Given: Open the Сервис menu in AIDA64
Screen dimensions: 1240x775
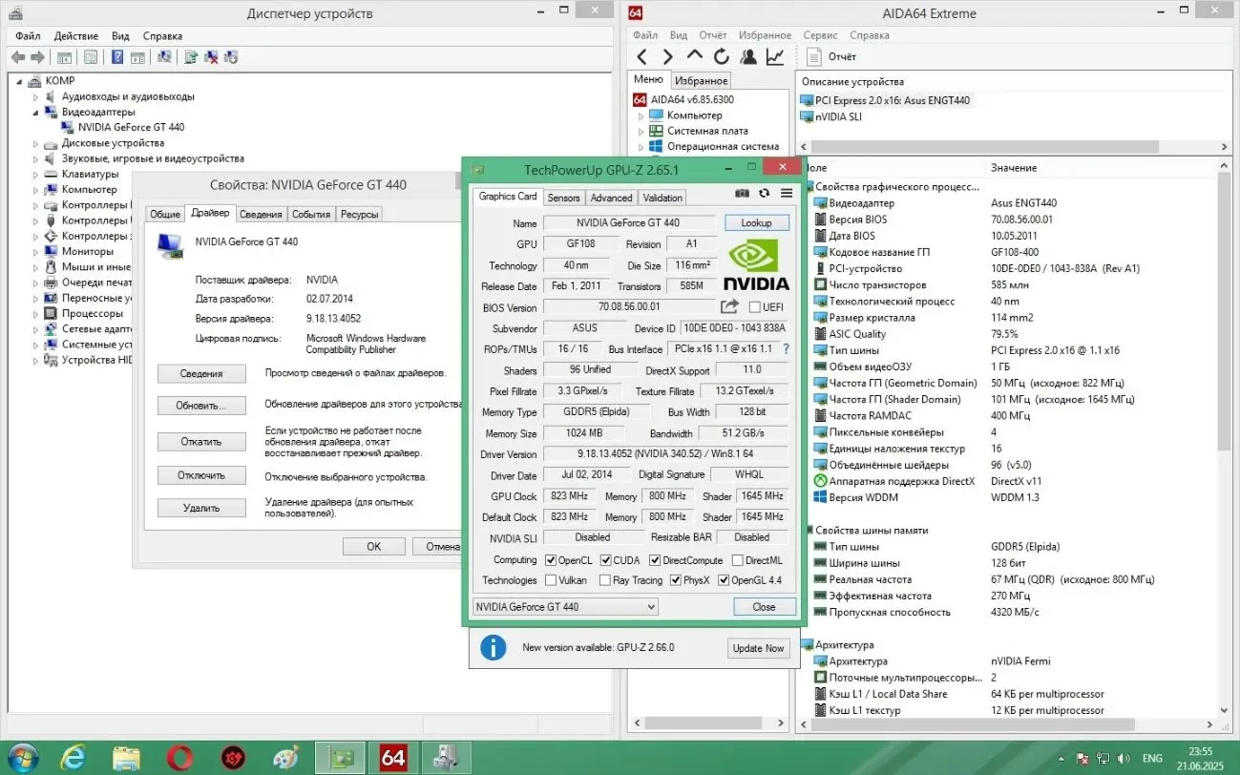Looking at the screenshot, I should (x=820, y=35).
